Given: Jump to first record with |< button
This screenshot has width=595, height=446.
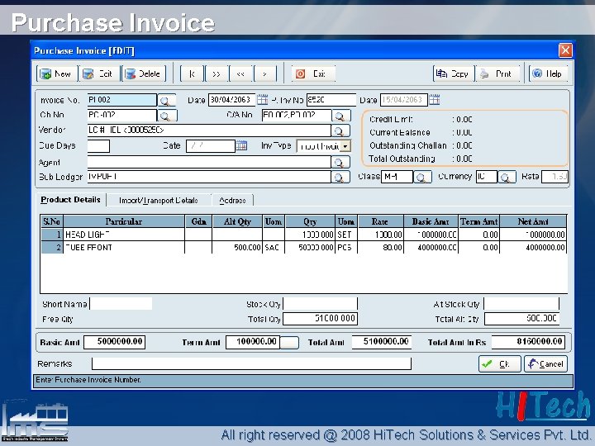Looking at the screenshot, I should (192, 74).
